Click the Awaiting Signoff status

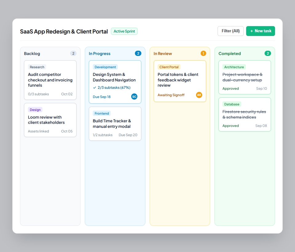(x=171, y=95)
